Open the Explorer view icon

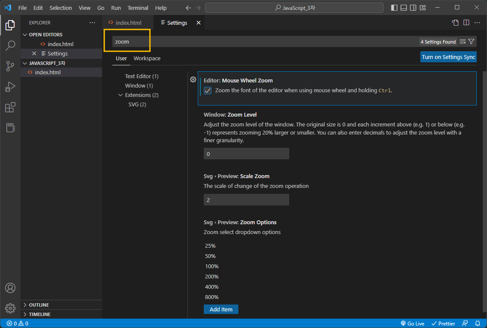pos(10,25)
